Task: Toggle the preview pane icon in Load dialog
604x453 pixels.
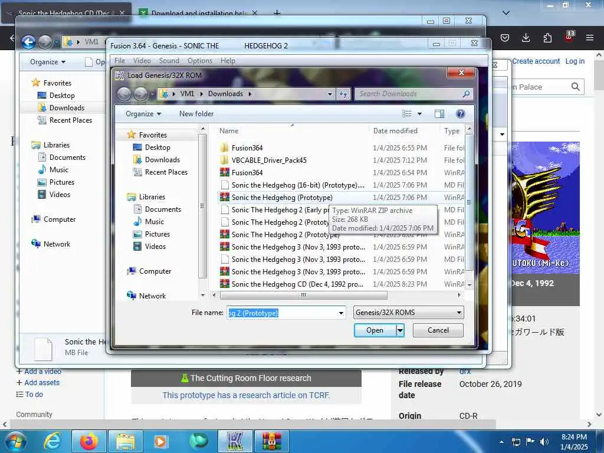Action: tap(439, 114)
